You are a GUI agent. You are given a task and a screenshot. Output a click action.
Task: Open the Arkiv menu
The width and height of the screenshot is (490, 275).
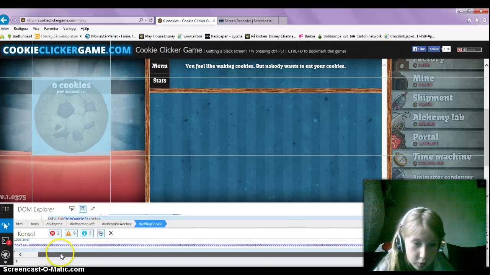(x=5, y=29)
